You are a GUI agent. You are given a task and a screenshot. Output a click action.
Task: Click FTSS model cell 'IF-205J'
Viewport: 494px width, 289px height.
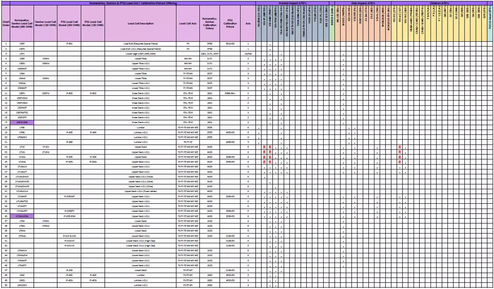click(69, 162)
